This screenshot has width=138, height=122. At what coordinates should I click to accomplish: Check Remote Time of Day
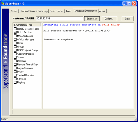(15, 64)
